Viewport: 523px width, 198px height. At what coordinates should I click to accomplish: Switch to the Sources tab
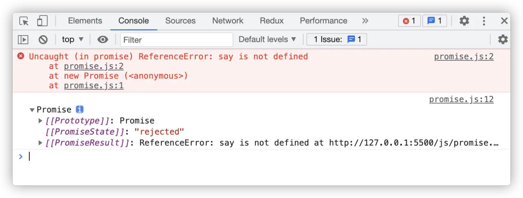pos(180,21)
